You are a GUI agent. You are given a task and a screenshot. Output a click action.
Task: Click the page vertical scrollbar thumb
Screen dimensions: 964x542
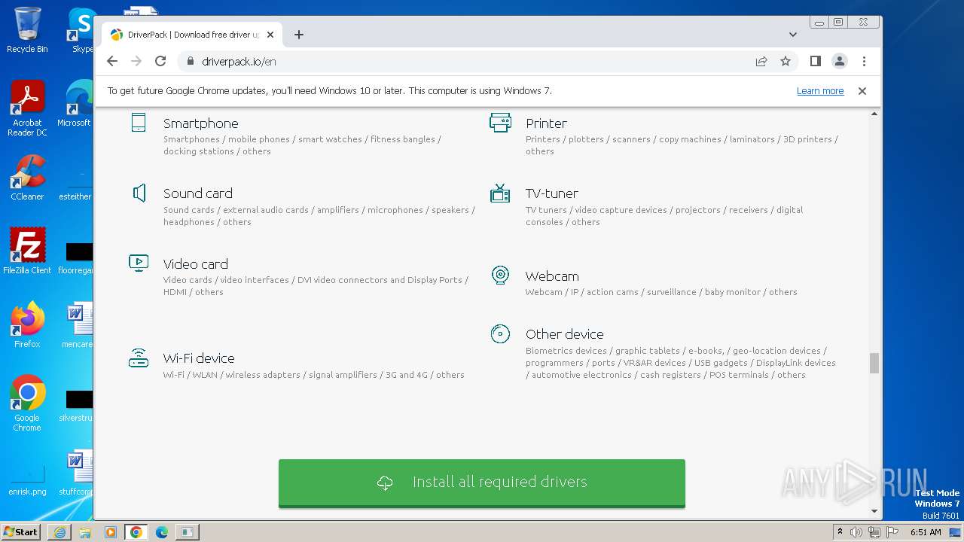pos(874,363)
